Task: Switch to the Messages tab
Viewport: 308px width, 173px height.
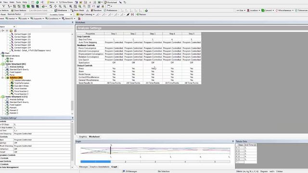Action: coord(83,167)
